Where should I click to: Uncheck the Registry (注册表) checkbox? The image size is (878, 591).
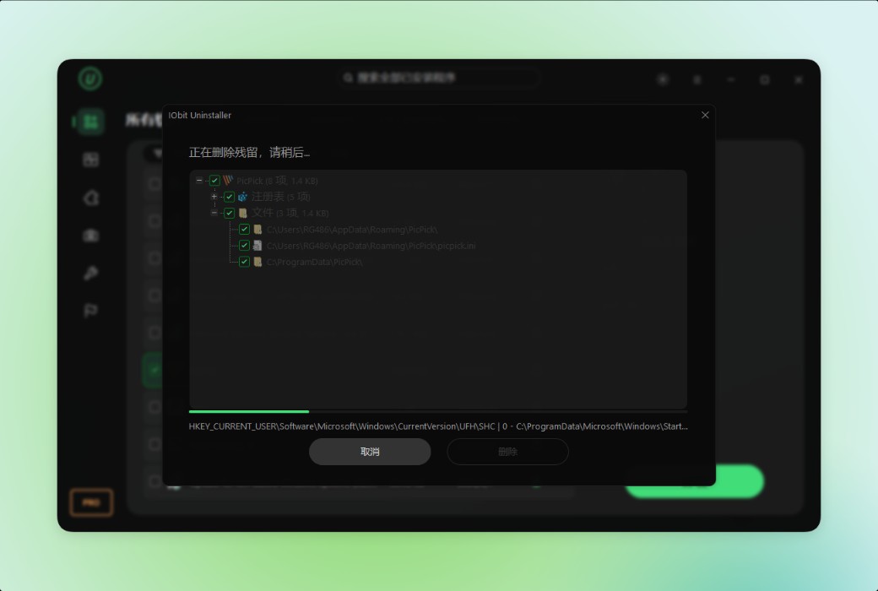(x=229, y=197)
